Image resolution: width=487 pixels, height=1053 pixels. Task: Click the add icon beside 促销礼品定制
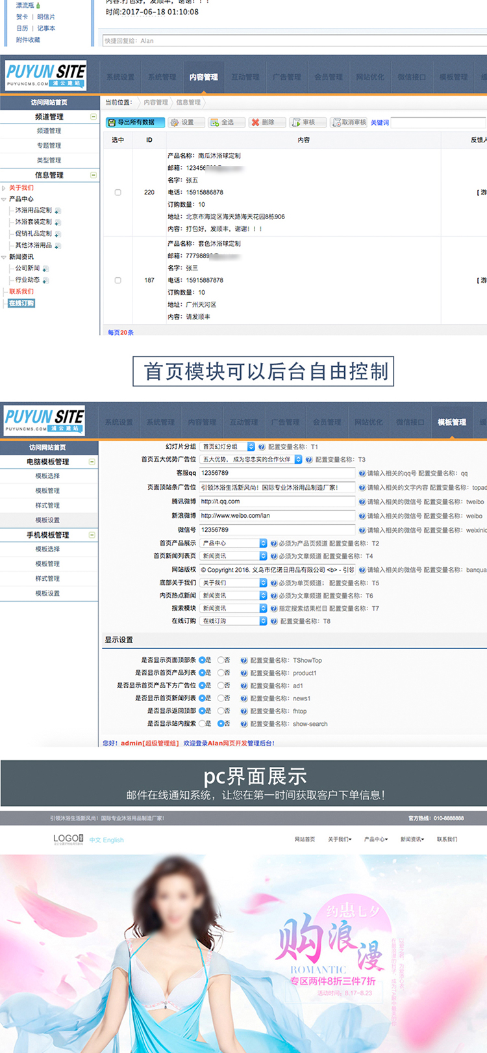58,234
